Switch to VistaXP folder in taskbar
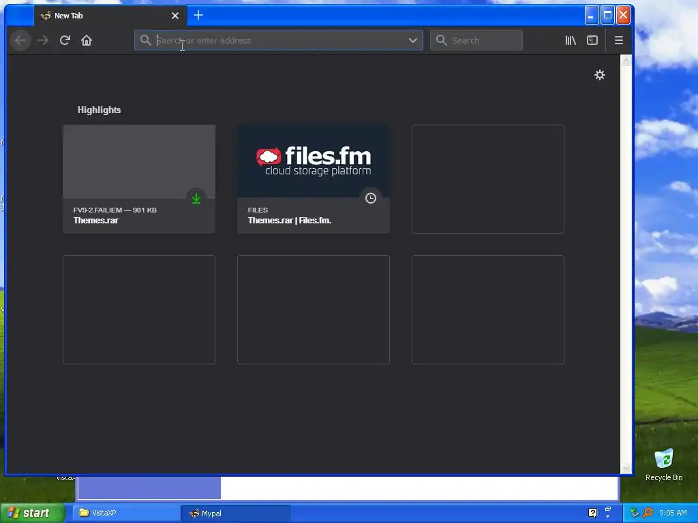Screen dimensions: 698x523 127,513
